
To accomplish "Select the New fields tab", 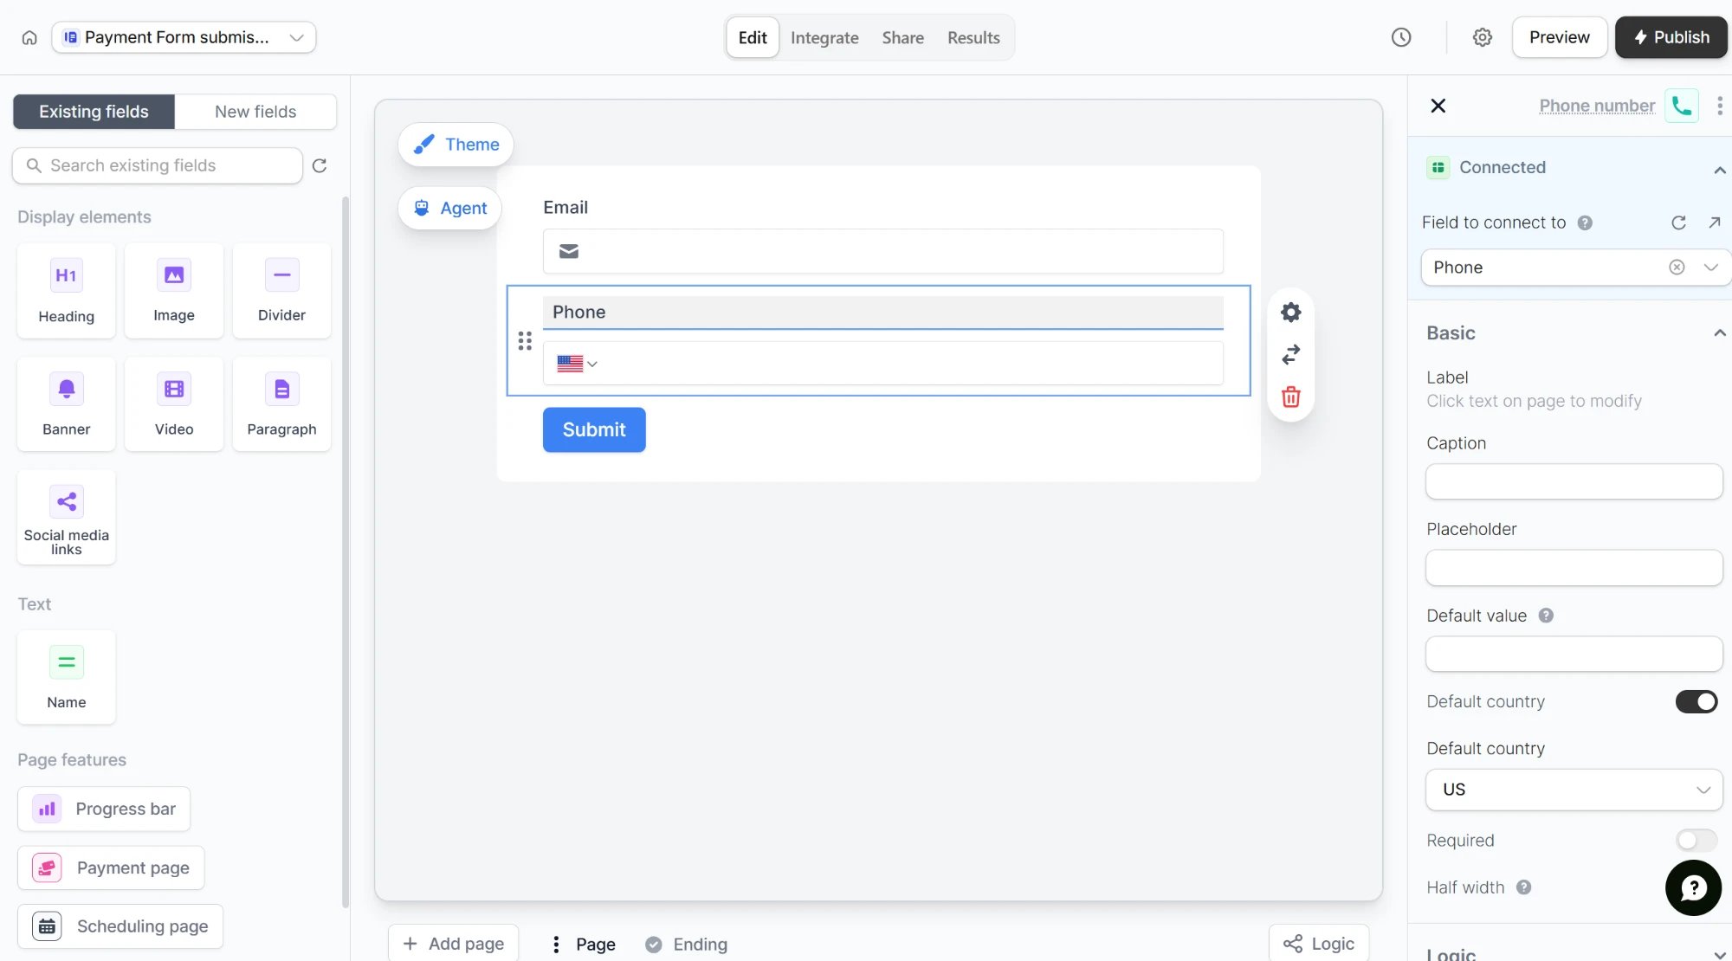I will pos(255,112).
